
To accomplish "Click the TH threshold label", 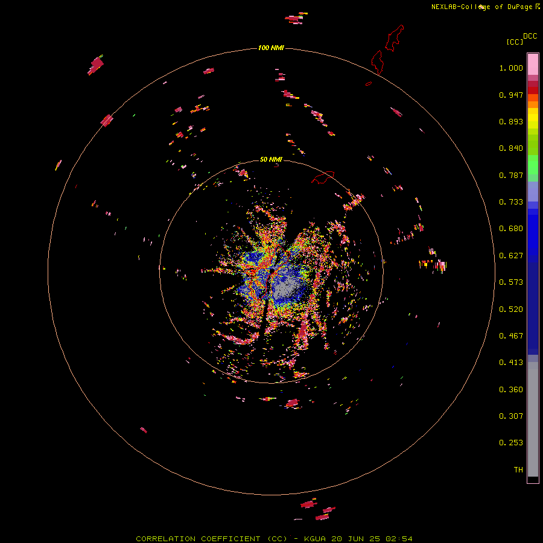I will click(518, 470).
